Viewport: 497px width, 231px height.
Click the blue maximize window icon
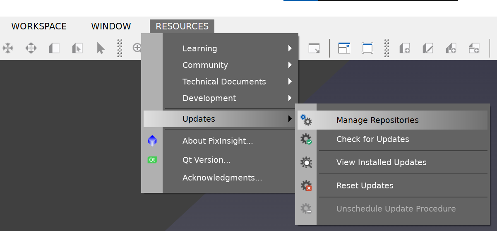344,48
